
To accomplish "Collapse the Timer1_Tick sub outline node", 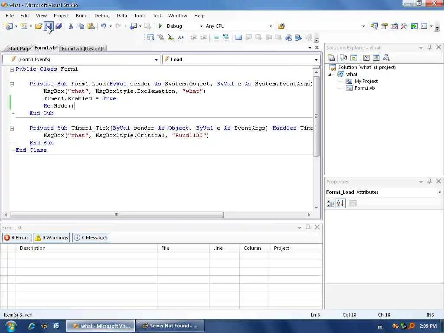I will [x=12, y=128].
